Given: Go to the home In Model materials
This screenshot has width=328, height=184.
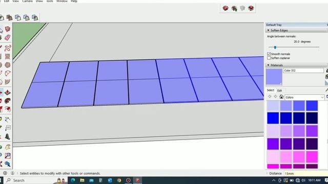Looking at the screenshot, I should click(281, 97).
